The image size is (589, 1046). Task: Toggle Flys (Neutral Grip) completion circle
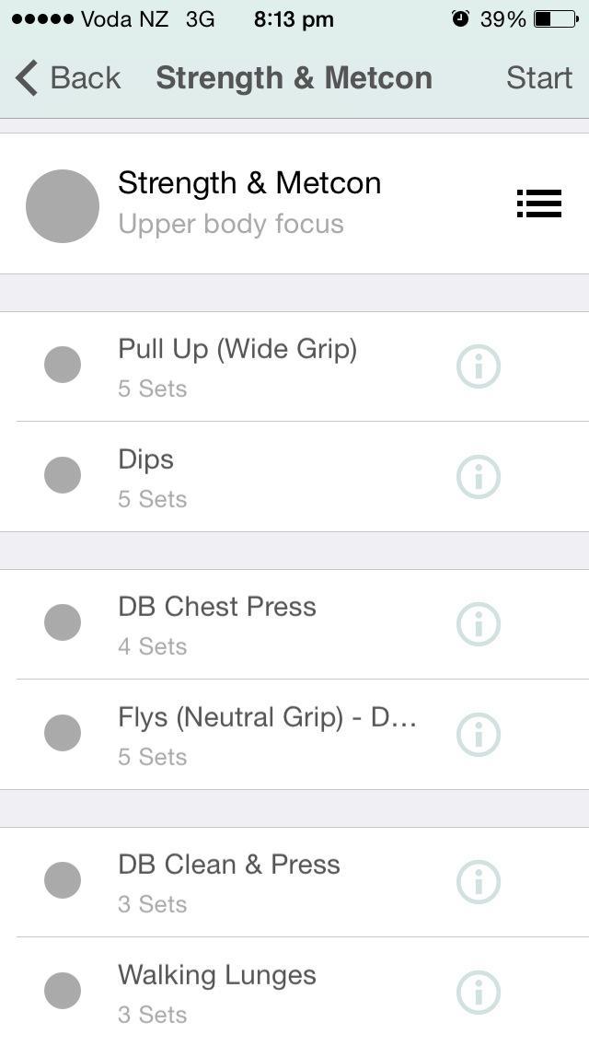tap(63, 733)
